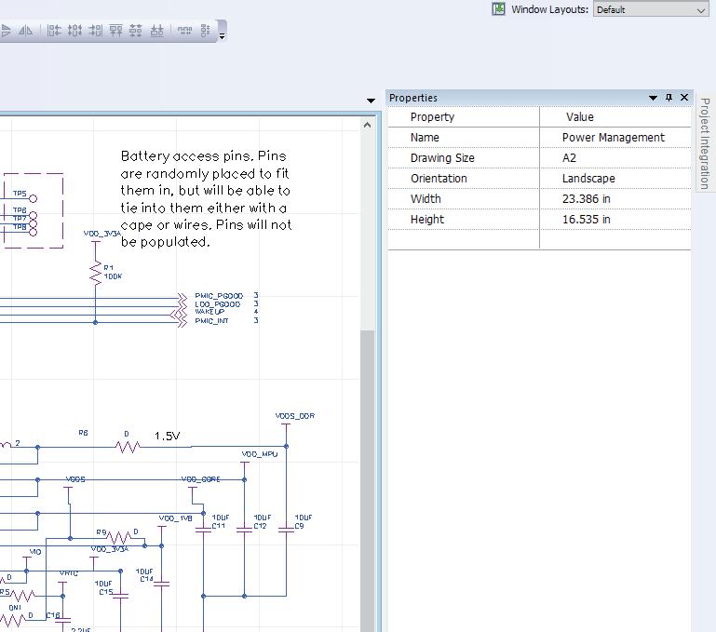Select the Battery access pins note text
The width and height of the screenshot is (716, 632).
(x=206, y=198)
